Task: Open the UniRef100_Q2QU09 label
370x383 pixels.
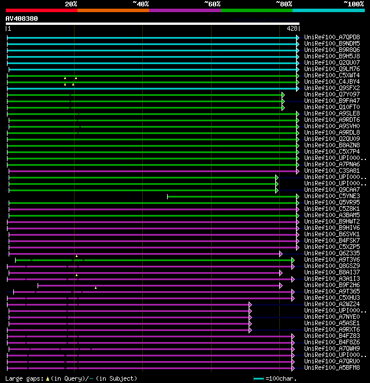Action: point(332,139)
